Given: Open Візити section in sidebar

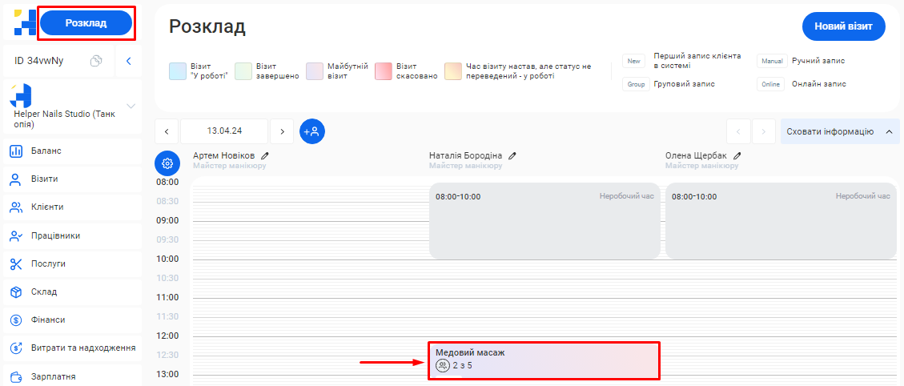Looking at the screenshot, I should (44, 179).
